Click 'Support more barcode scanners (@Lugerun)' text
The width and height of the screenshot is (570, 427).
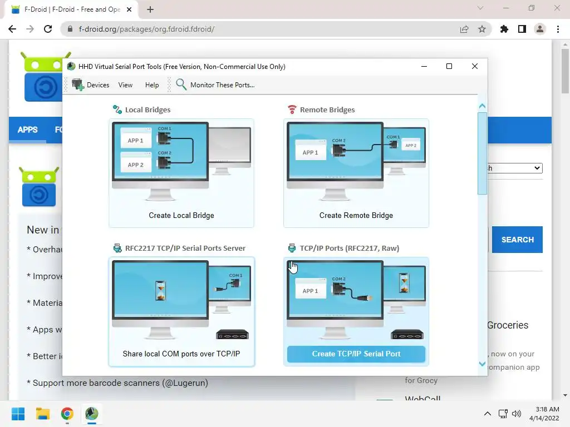coord(120,383)
